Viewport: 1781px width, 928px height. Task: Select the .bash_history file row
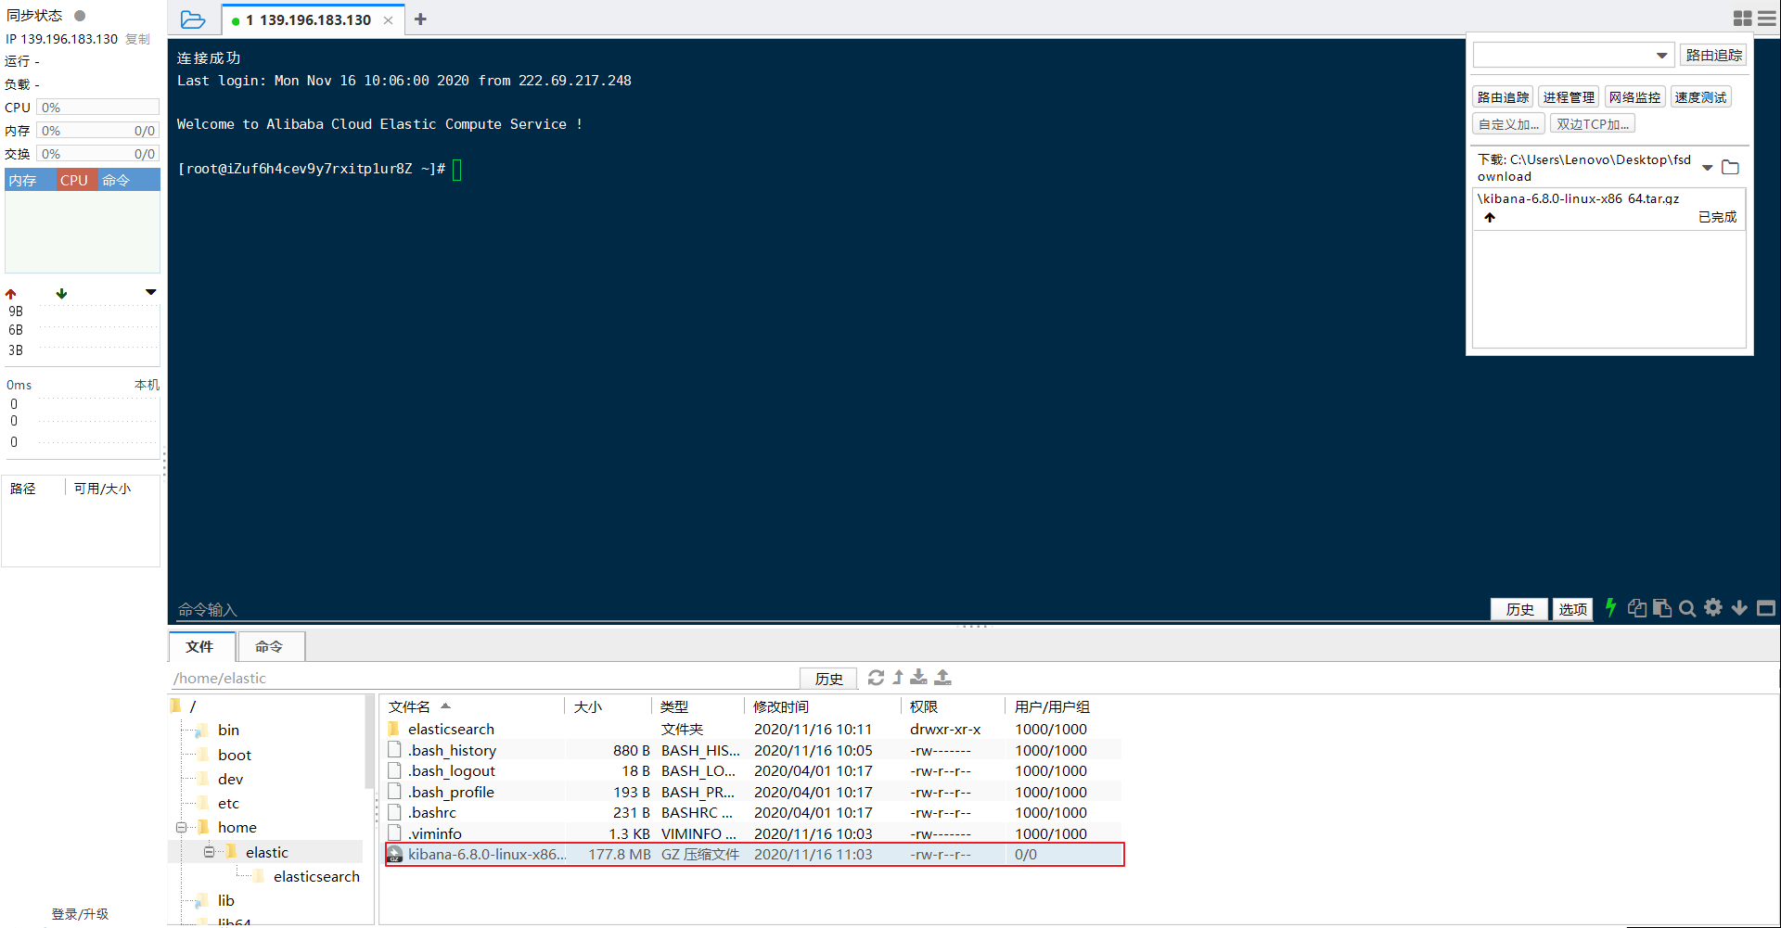753,750
